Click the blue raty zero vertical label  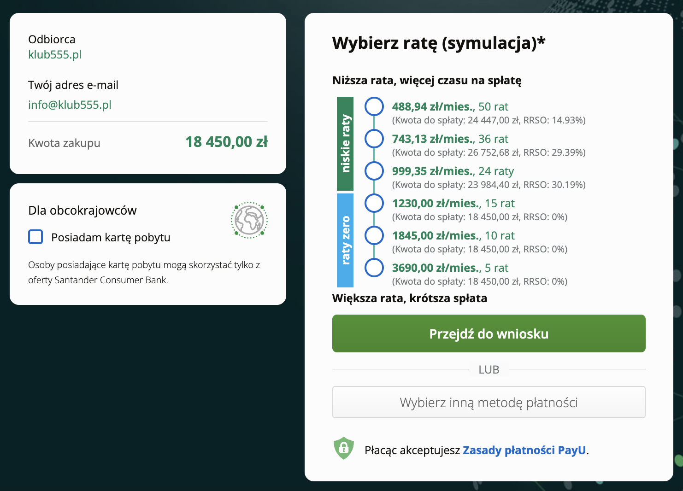coord(345,240)
